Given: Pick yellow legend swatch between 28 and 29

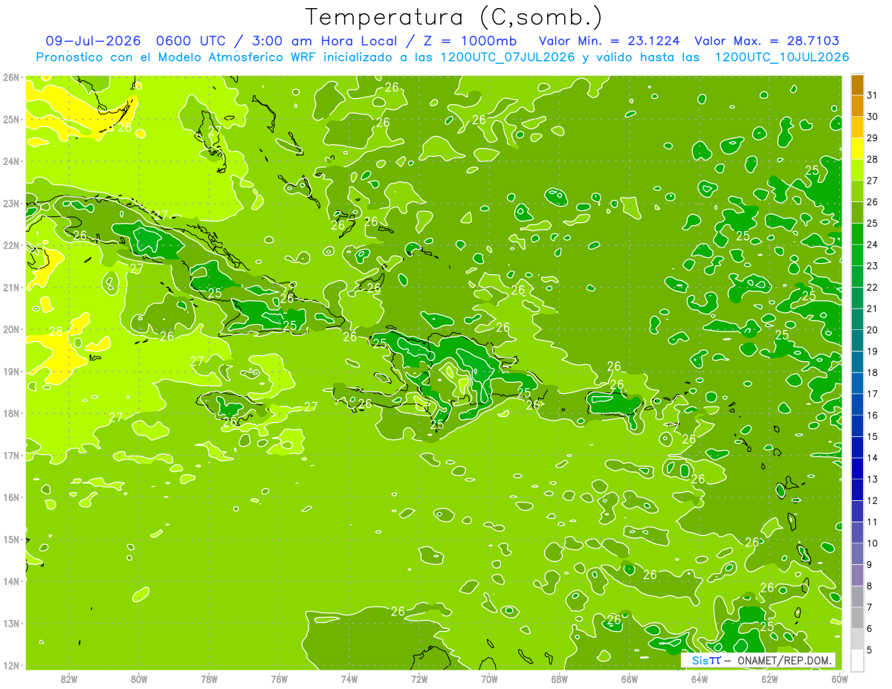Looking at the screenshot, I should coord(857,149).
